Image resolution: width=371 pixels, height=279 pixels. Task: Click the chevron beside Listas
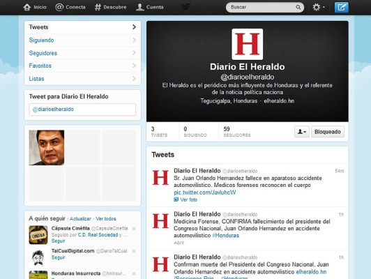coord(134,78)
